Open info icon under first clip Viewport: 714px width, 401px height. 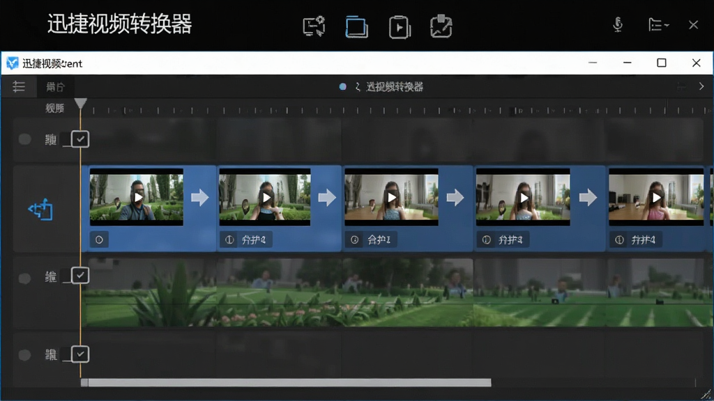coord(99,239)
